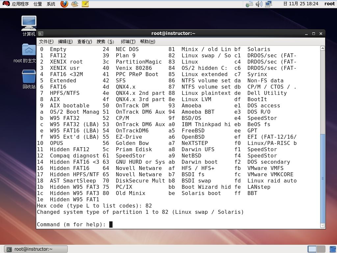Click the 'Darwin UFS' entry
The image size is (337, 253).
[198, 149]
